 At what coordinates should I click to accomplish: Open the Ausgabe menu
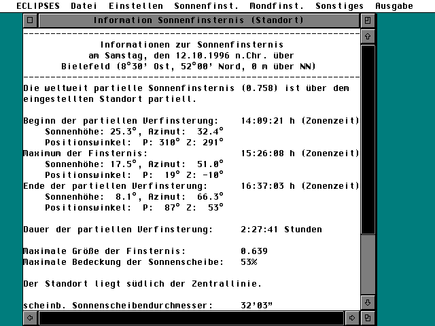(393, 5)
